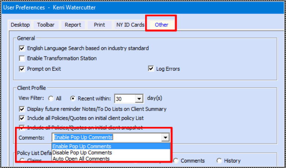The height and width of the screenshot is (168, 286).
Task: Open the Toolbar tab
Action: [x=46, y=25]
